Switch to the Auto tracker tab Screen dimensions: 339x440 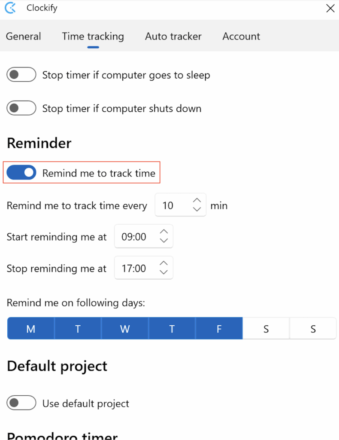coord(173,37)
